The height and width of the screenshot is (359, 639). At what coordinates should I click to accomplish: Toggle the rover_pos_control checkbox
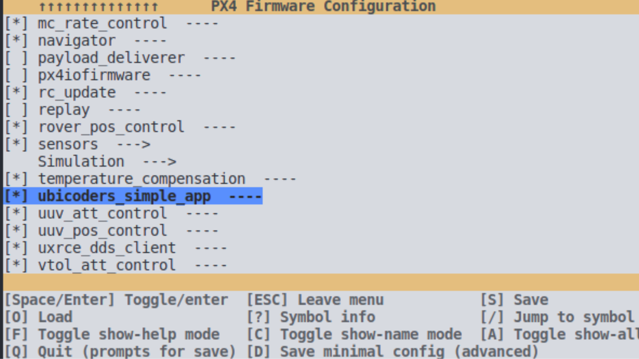click(16, 127)
